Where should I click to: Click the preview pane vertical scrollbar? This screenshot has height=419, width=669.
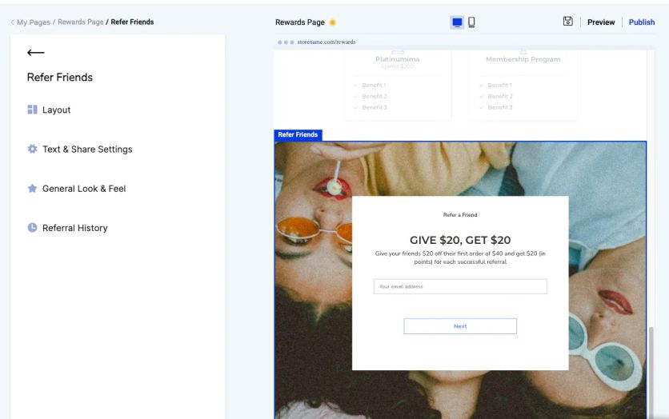pos(651,371)
